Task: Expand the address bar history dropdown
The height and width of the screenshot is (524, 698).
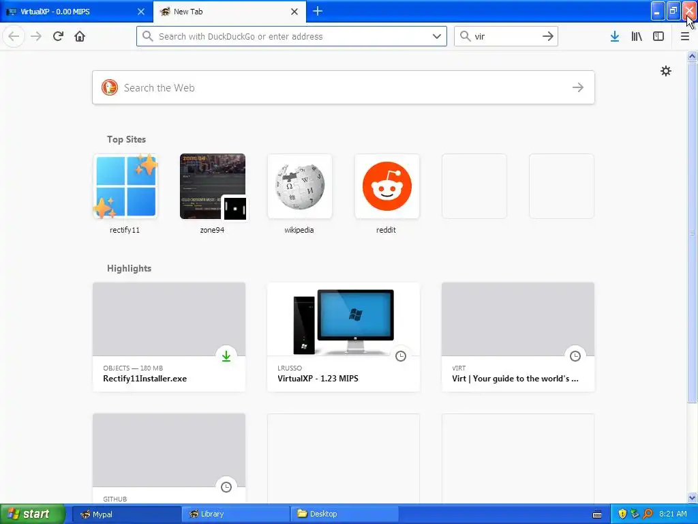Action: pos(437,36)
